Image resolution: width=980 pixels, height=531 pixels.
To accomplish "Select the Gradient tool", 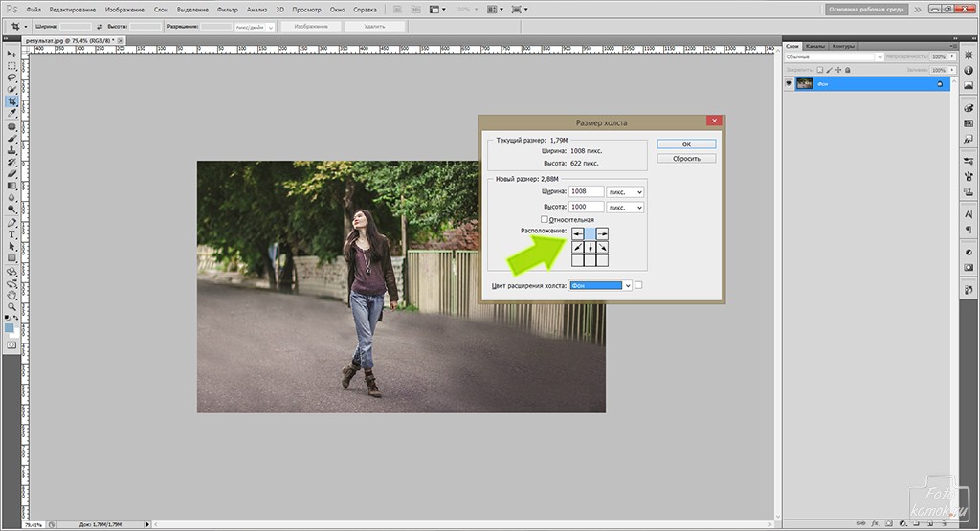I will click(11, 187).
